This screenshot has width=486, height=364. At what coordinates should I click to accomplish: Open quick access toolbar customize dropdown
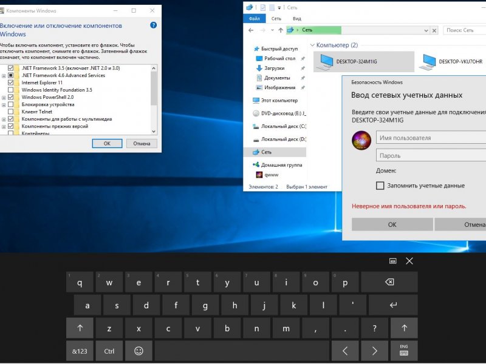[279, 8]
